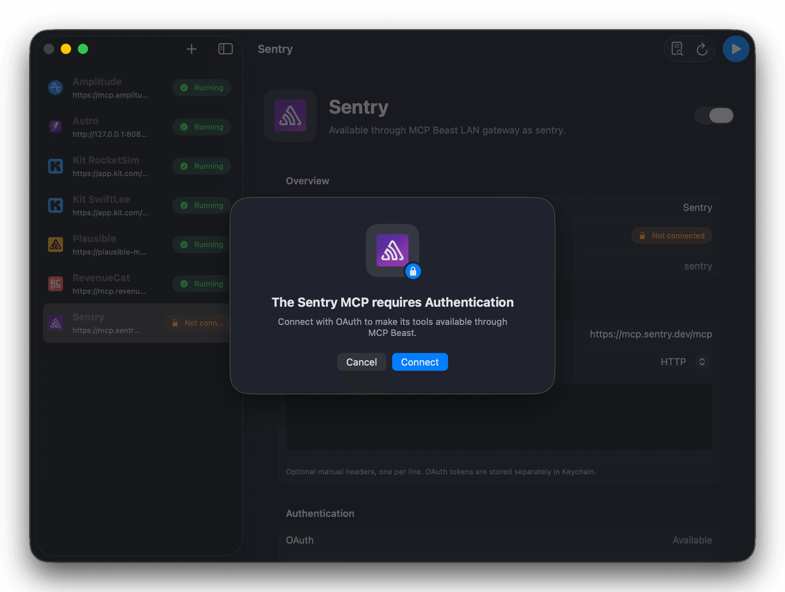The image size is (785, 592).
Task: Click the Available value in OAuth row
Action: click(692, 540)
